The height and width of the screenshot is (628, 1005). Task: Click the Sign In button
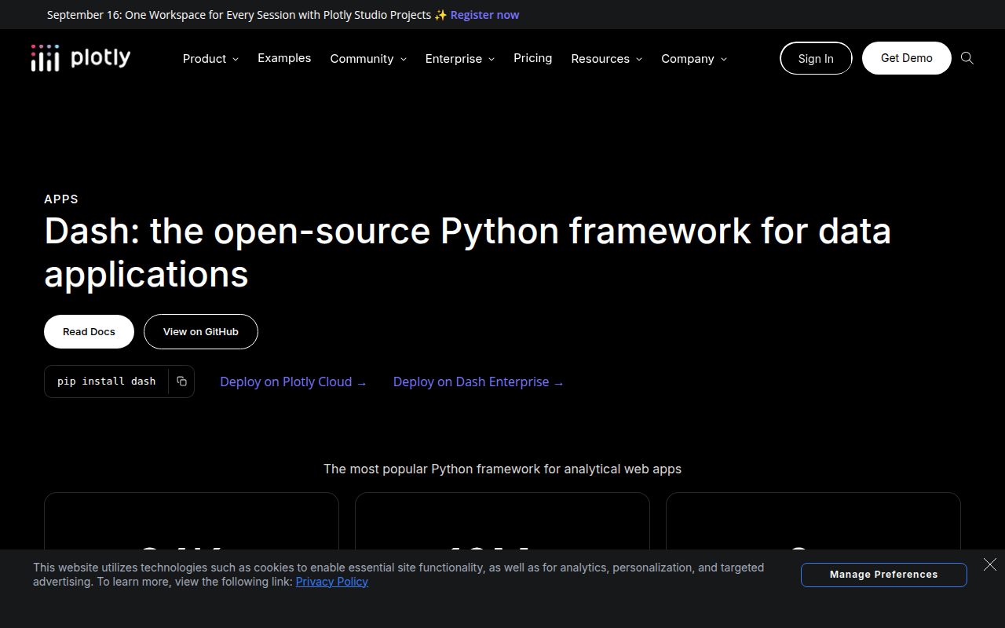click(x=816, y=58)
